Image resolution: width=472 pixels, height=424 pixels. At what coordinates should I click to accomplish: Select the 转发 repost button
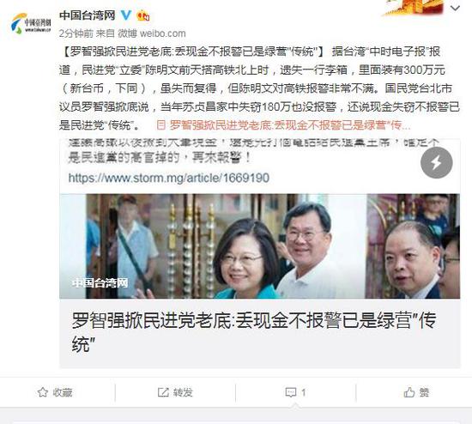coord(175,392)
